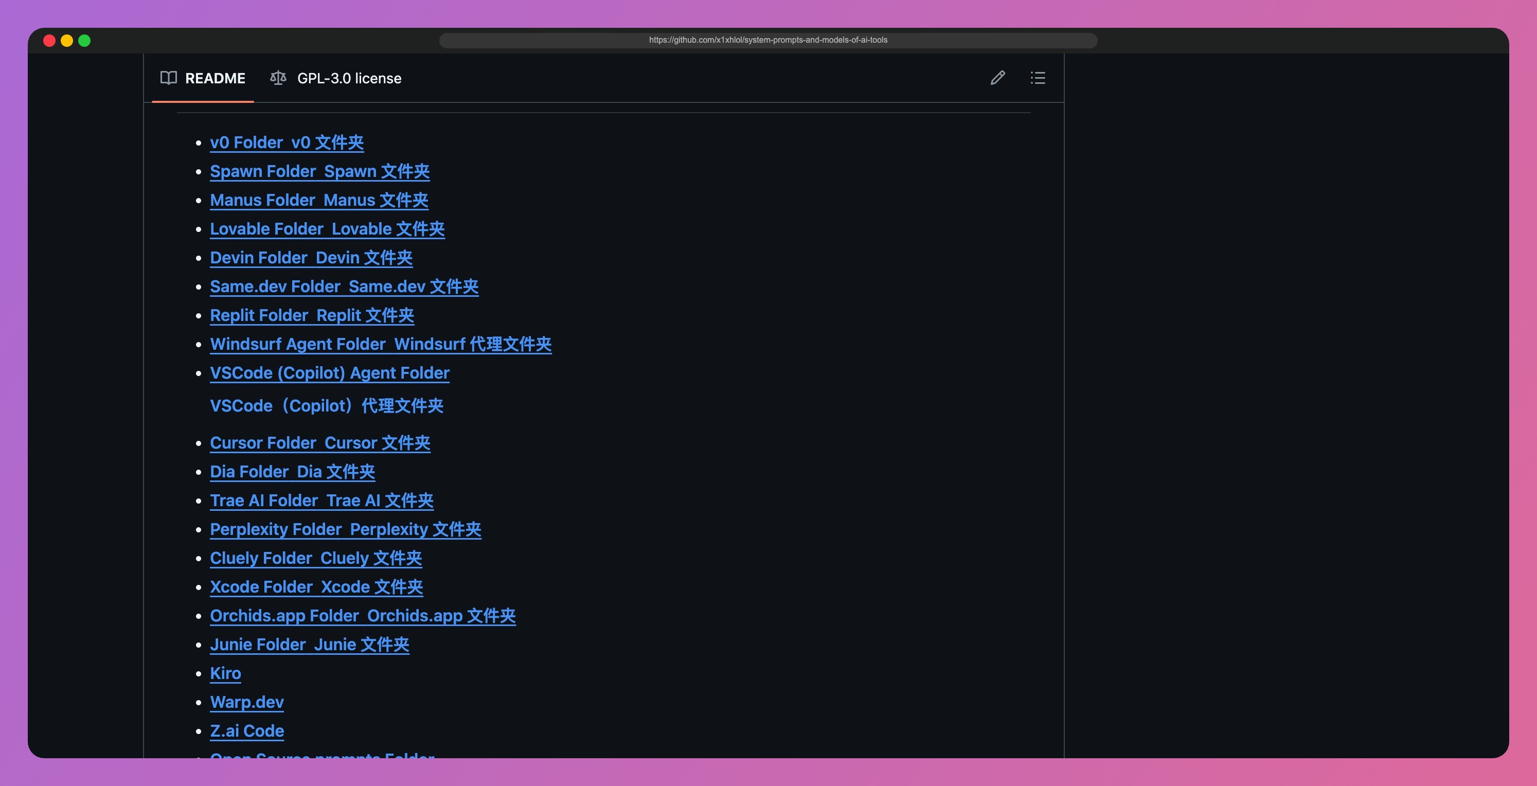Open the Warp.dev link
The width and height of the screenshot is (1537, 786).
pos(247,702)
